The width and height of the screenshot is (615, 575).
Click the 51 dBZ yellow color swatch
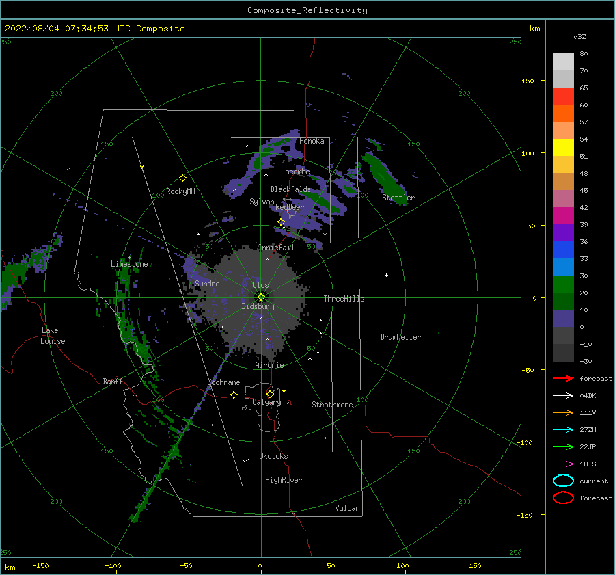pos(563,147)
